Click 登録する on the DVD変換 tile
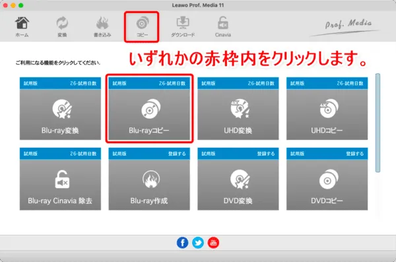396x262 pixels. point(266,154)
